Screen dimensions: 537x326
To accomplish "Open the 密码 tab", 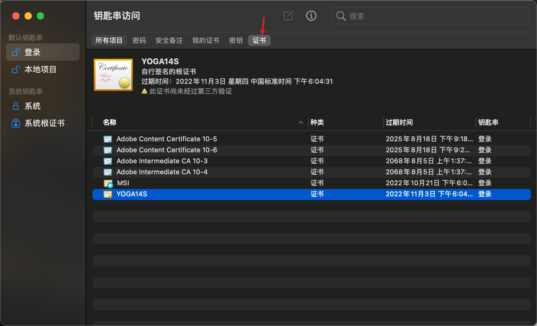I will (x=139, y=40).
